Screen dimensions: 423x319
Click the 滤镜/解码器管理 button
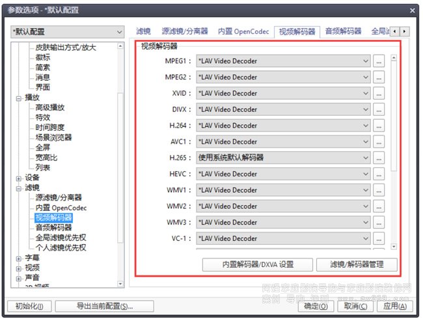(x=357, y=264)
